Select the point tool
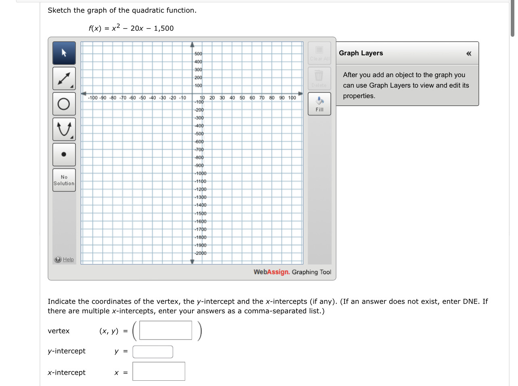 [64, 155]
